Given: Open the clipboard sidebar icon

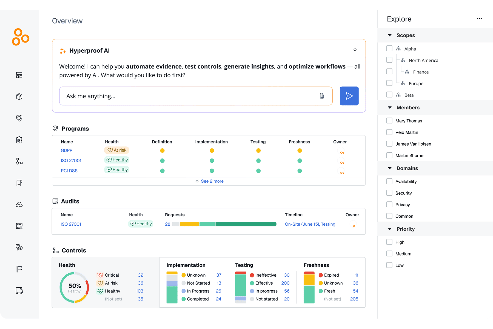Looking at the screenshot, I should coord(19,140).
